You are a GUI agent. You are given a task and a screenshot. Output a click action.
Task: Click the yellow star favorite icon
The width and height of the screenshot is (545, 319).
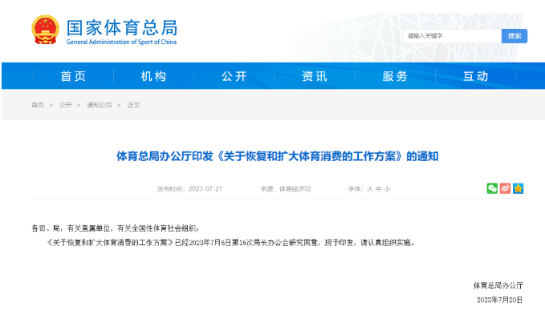[518, 188]
